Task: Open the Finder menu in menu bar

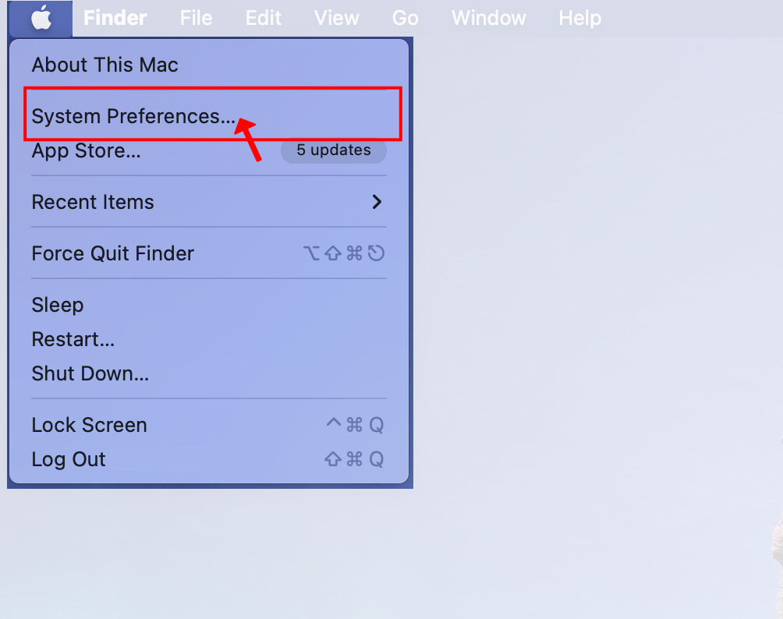Action: pos(115,19)
